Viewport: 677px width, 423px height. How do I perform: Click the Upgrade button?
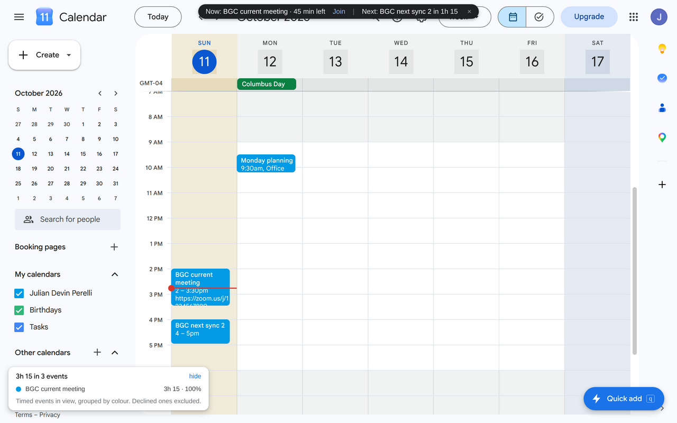pos(589,17)
